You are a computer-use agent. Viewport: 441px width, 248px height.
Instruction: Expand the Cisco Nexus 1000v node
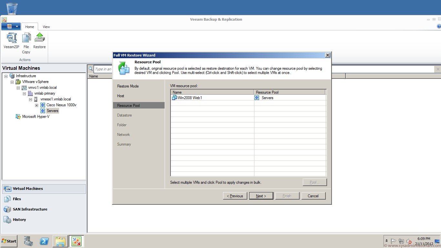pyautogui.click(x=36, y=105)
